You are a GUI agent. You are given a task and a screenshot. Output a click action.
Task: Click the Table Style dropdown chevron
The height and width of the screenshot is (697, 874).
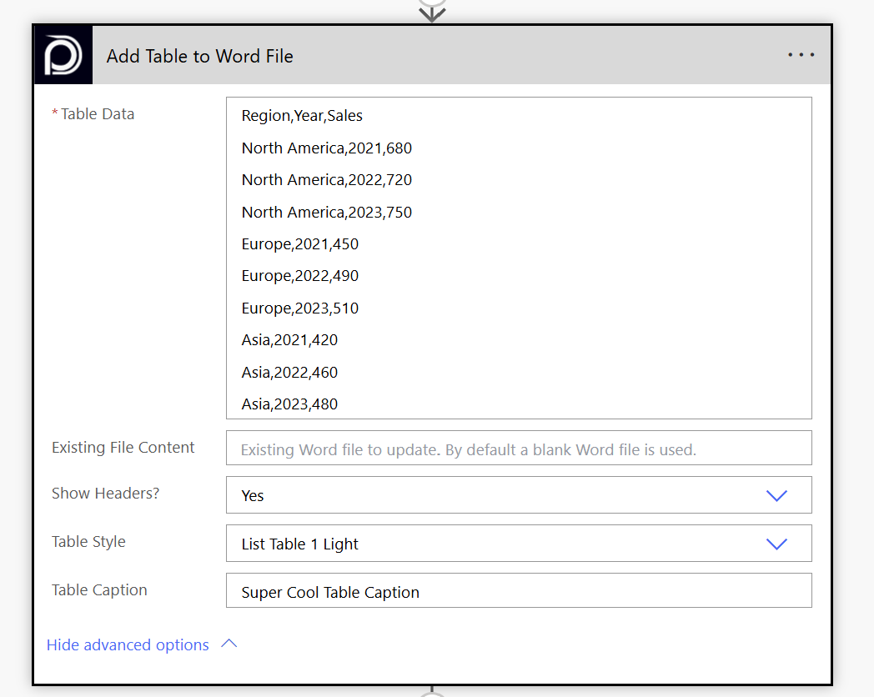pyautogui.click(x=776, y=544)
